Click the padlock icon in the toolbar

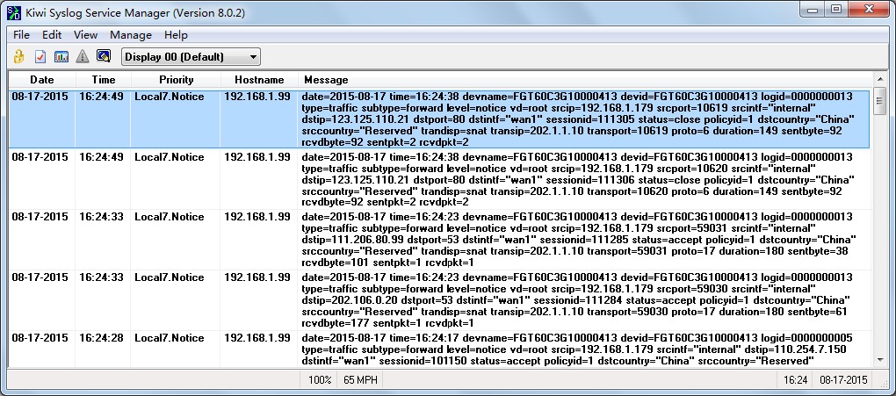(x=19, y=56)
